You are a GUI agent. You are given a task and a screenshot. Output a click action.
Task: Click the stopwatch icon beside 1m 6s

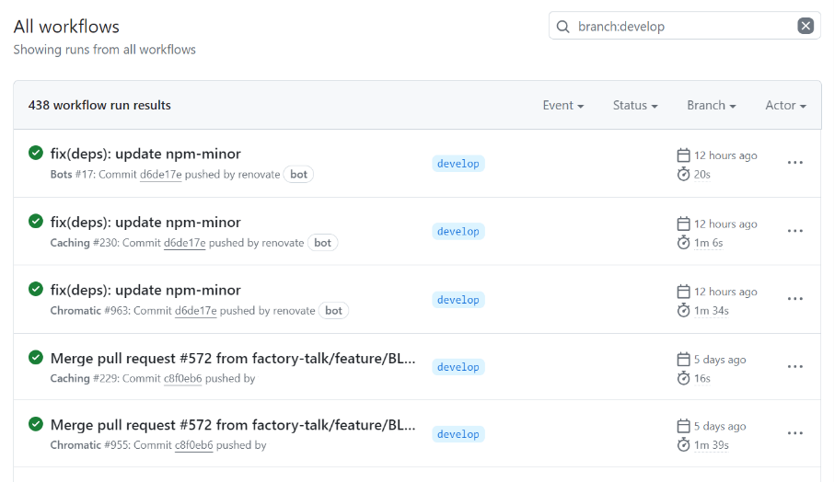tap(683, 243)
